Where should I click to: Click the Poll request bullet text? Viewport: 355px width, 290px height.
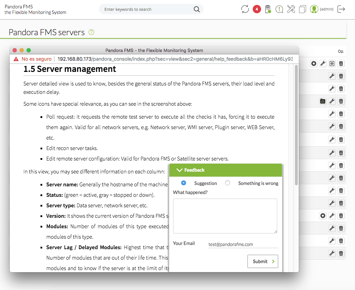(x=160, y=127)
